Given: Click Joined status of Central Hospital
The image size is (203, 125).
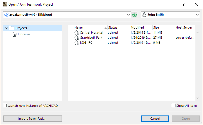Looking at the screenshot, I should pos(113,33).
